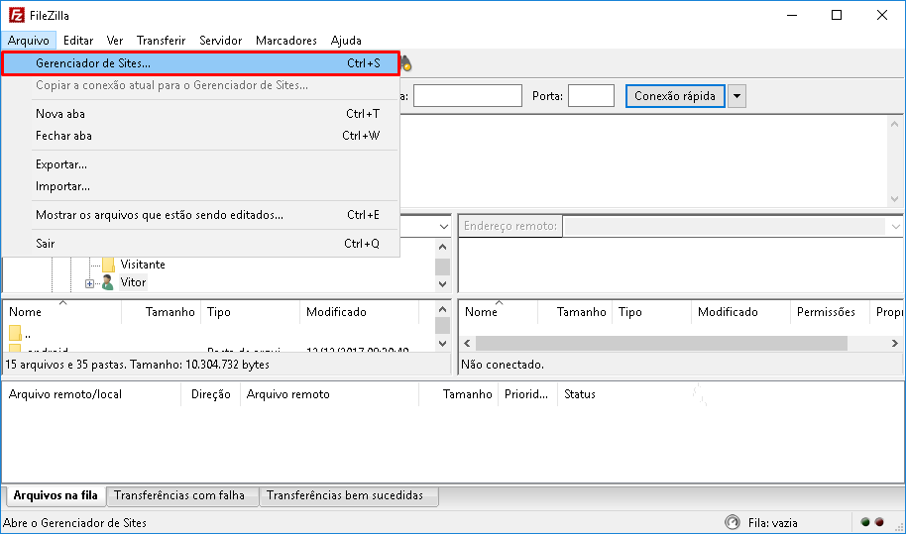Click message log scroll up arrow
The width and height of the screenshot is (906, 534).
click(894, 124)
